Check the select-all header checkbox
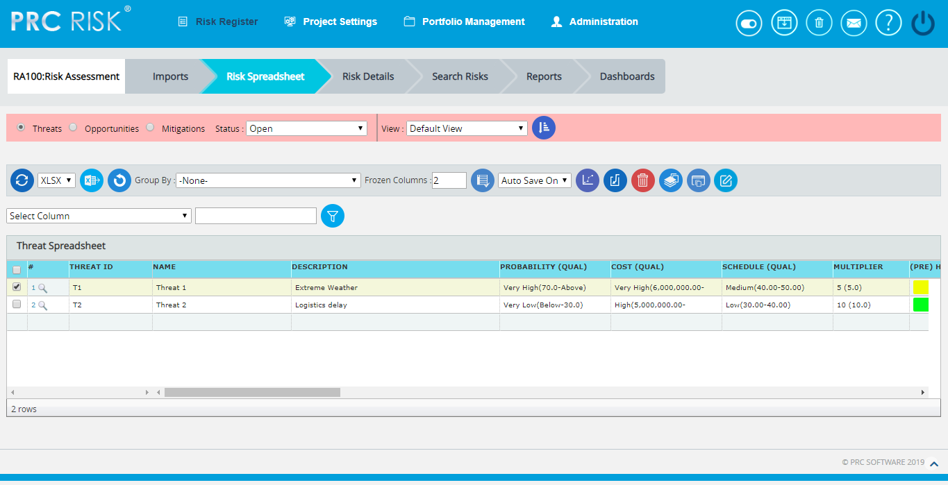The width and height of the screenshot is (948, 485). [17, 270]
